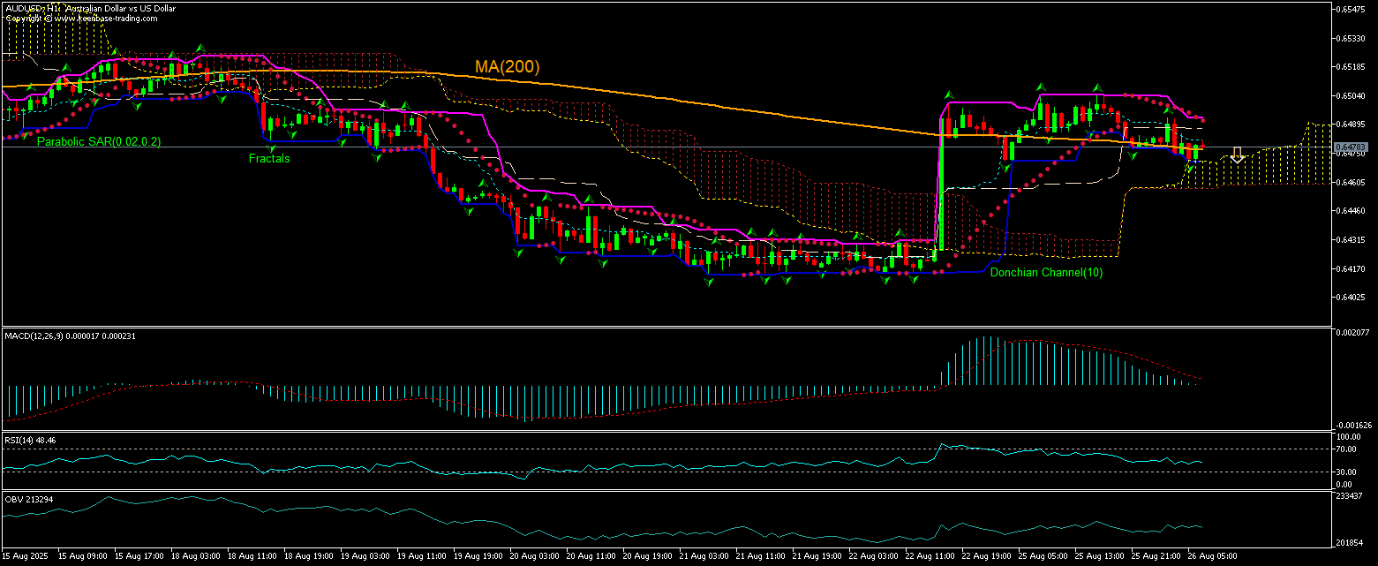Select the green Fractals label
This screenshot has height=566, width=1378.
[x=268, y=159]
